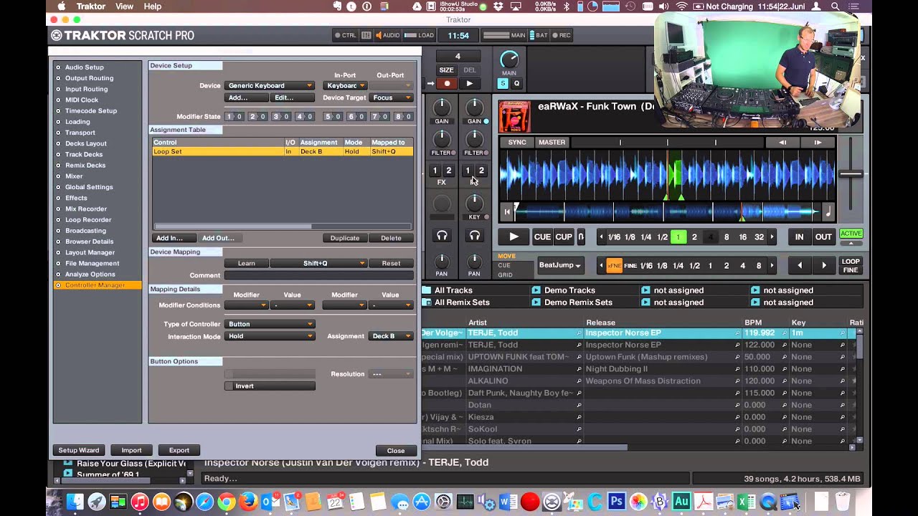Click headphone cue for left mixer channel
This screenshot has height=516, width=918.
coord(442,235)
